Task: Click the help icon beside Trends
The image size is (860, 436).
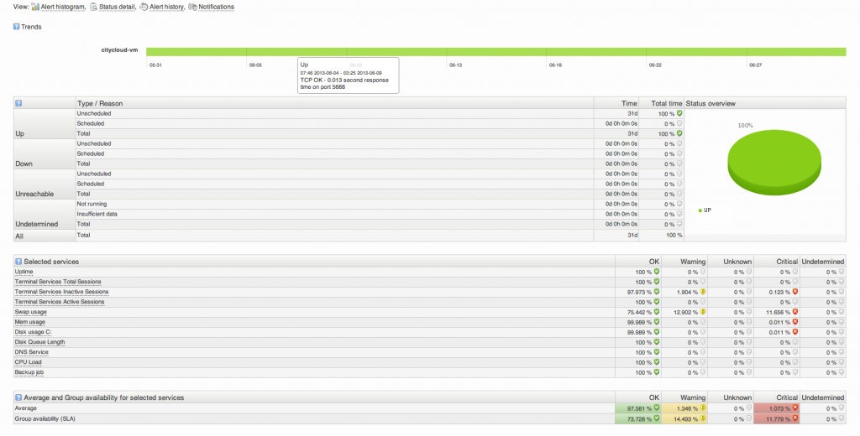Action: (17, 27)
